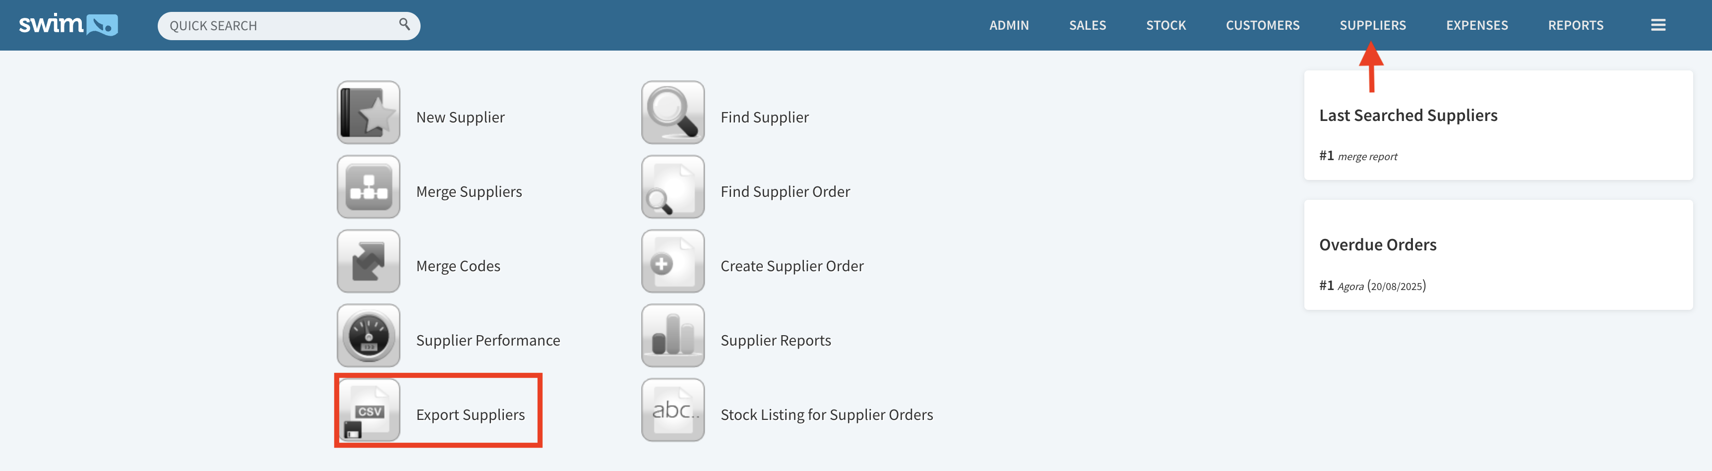Click the Find Supplier Order icon
This screenshot has width=1712, height=471.
click(673, 187)
